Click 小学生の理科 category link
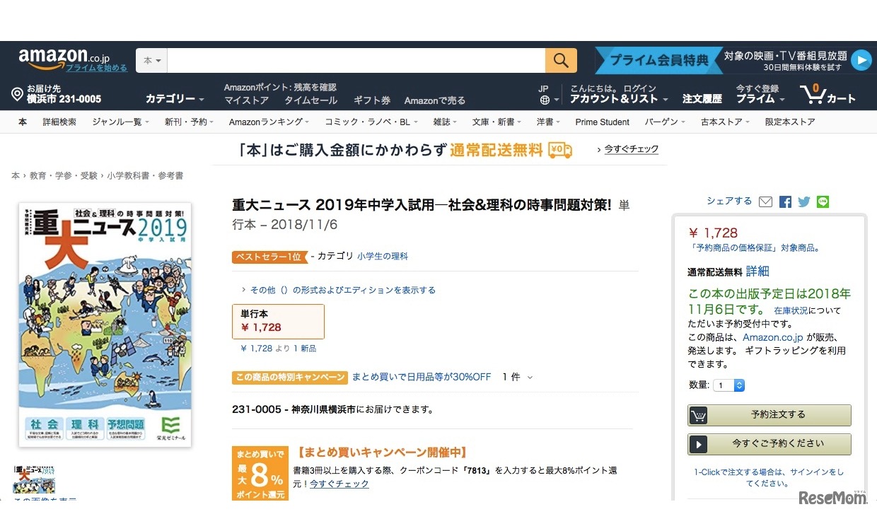 click(x=383, y=257)
